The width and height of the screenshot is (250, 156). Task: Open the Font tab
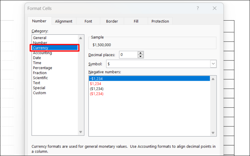click(x=88, y=21)
